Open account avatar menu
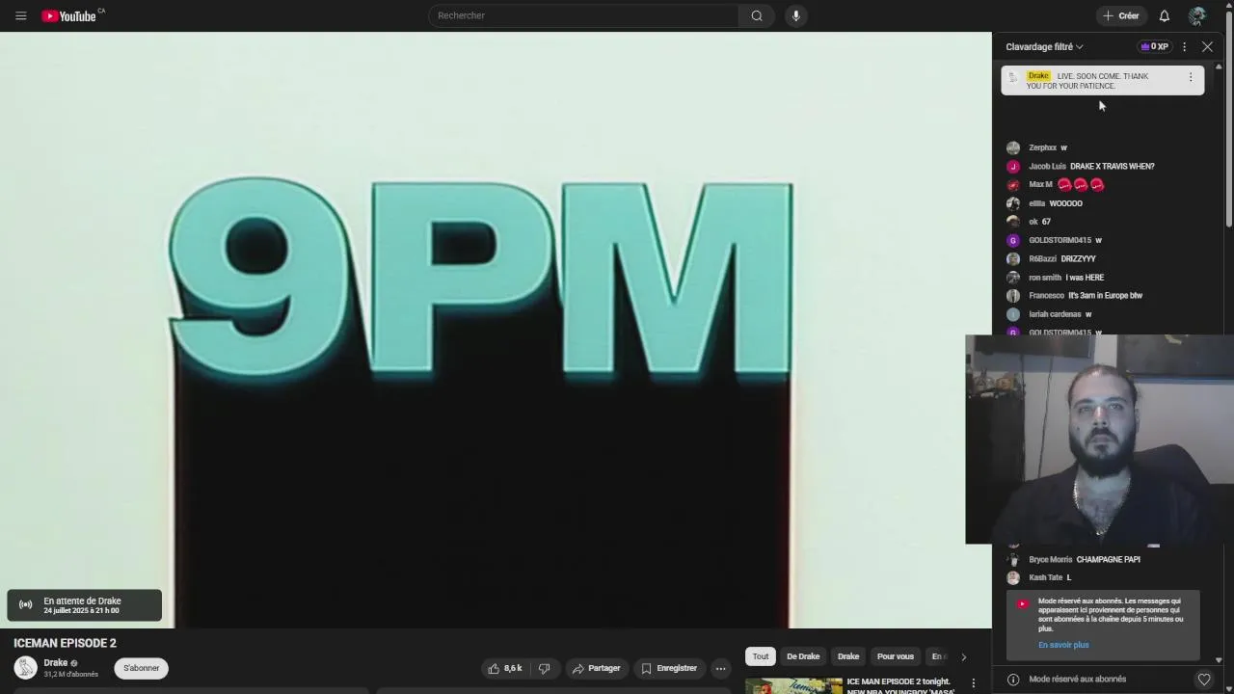This screenshot has height=694, width=1234. coord(1197,15)
